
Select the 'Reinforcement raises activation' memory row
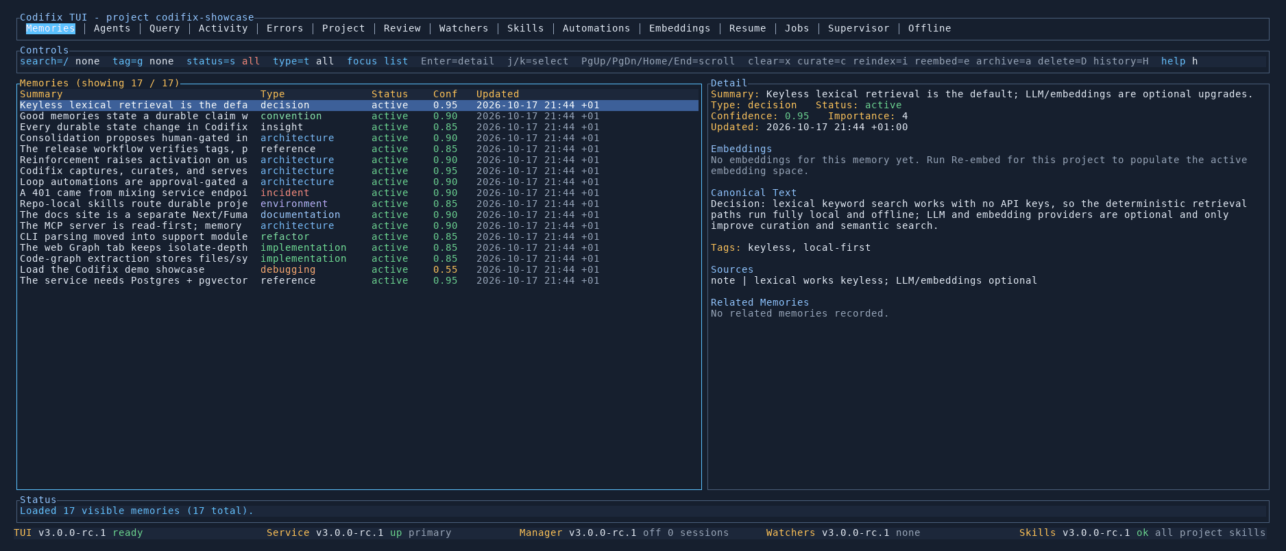coord(359,160)
